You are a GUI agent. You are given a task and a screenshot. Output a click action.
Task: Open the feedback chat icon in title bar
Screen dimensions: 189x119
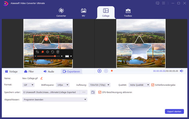(x=157, y=3)
